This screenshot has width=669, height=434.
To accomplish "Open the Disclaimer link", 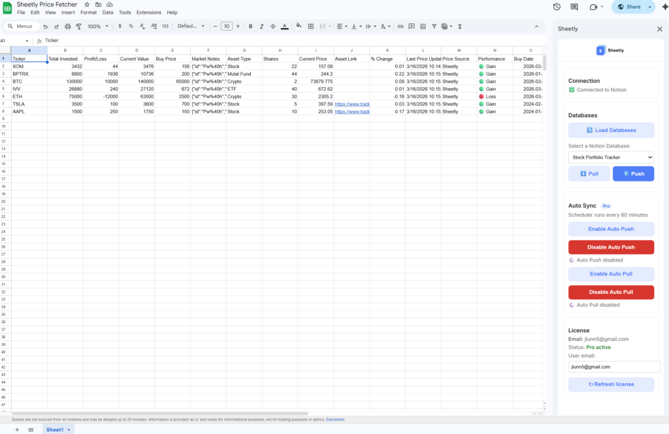I will 335,420.
